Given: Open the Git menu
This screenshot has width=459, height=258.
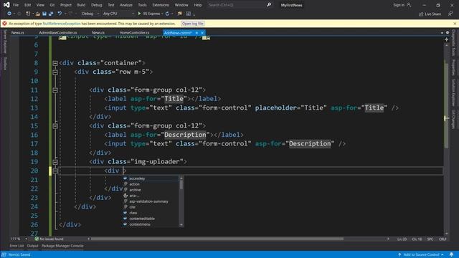Looking at the screenshot, I should [x=52, y=5].
